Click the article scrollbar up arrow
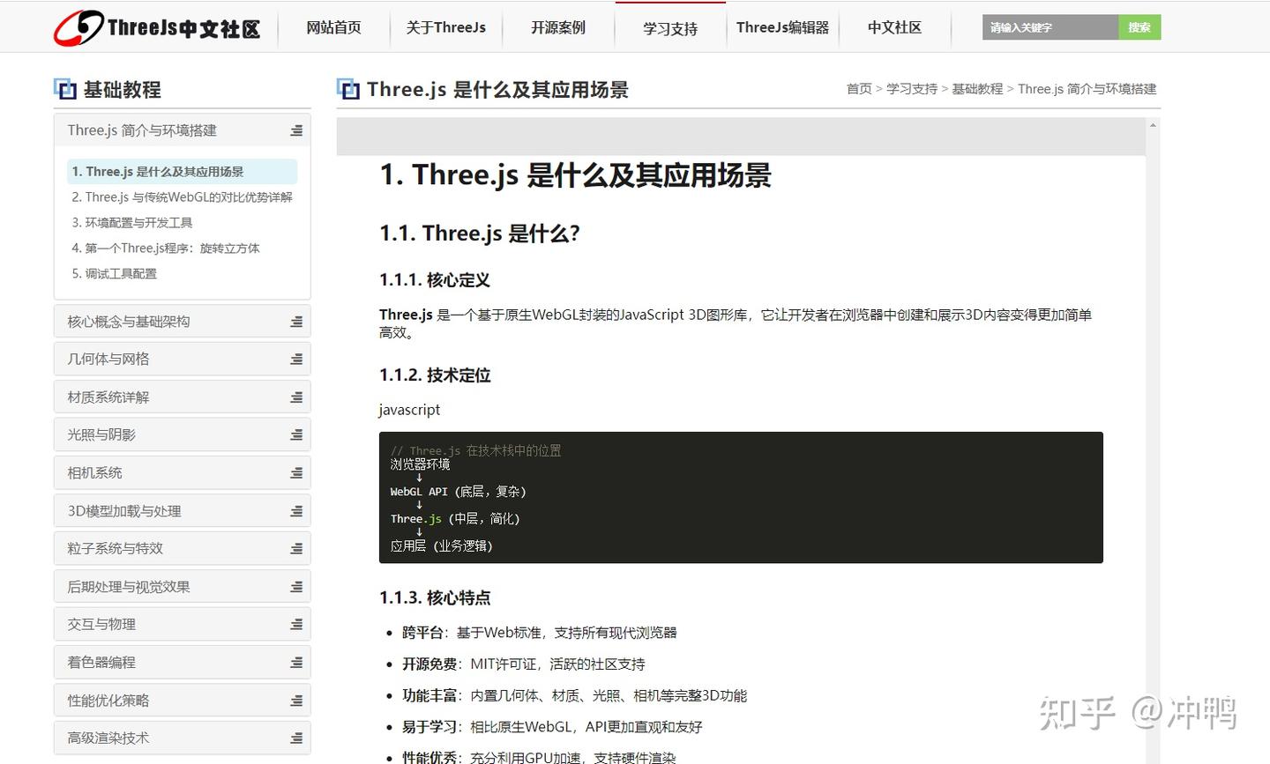The height and width of the screenshot is (764, 1270). (1153, 126)
